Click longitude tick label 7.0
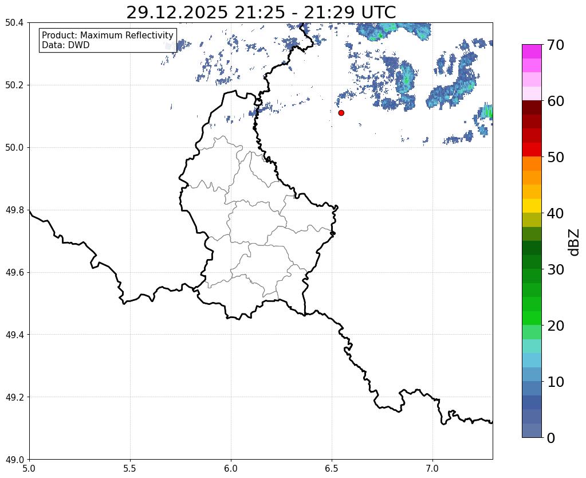This screenshot has width=586, height=478. coord(433,468)
